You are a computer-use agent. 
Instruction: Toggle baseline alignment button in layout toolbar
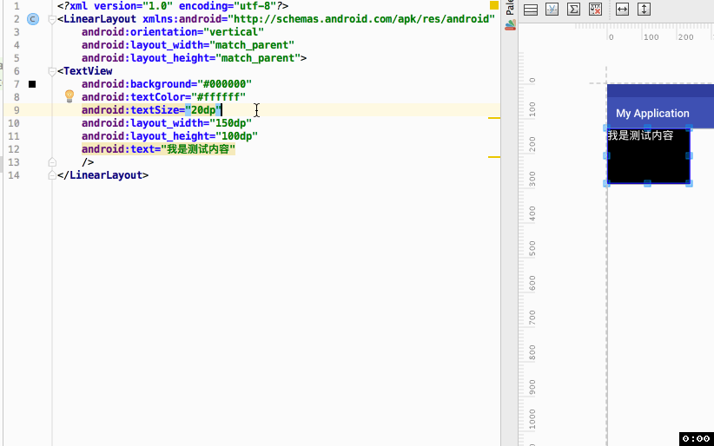(552, 9)
